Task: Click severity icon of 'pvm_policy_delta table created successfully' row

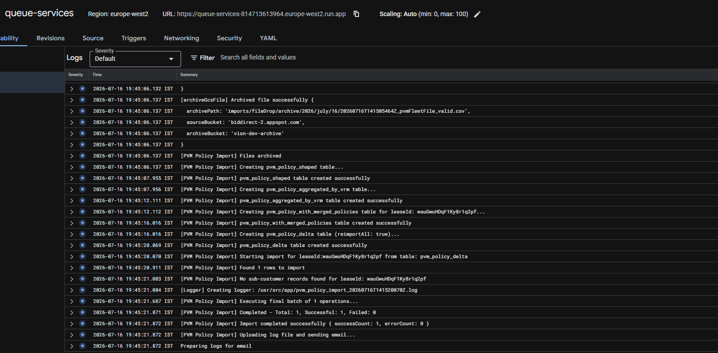Action: tap(82, 245)
